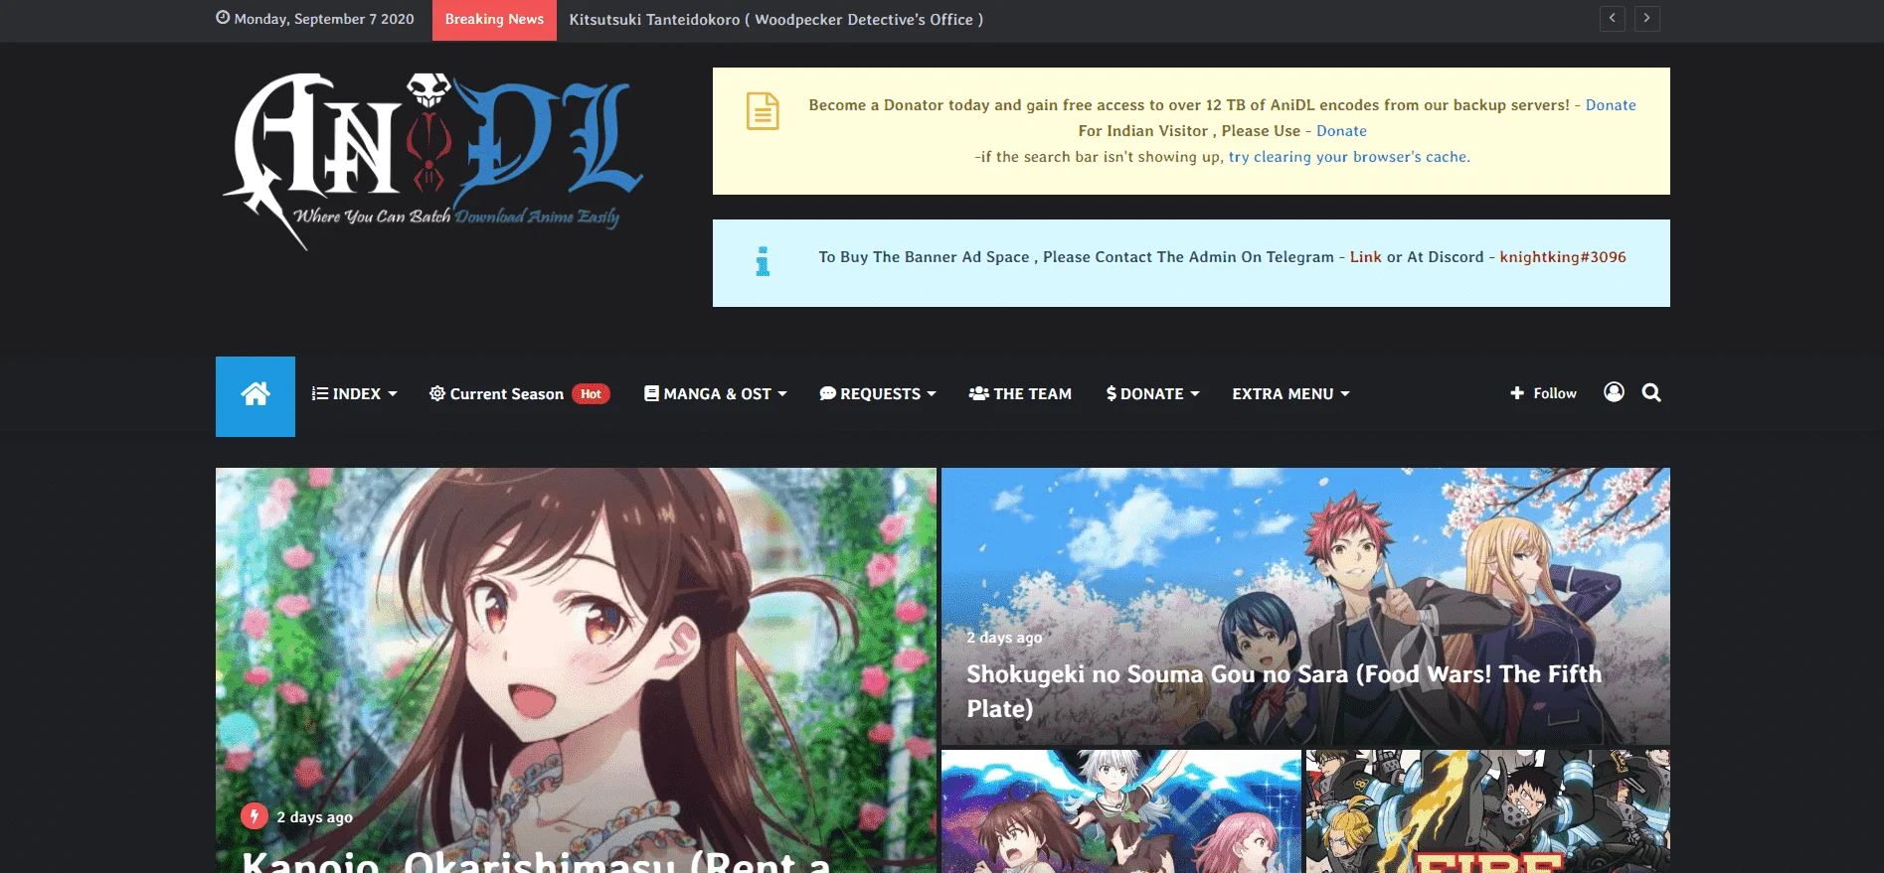Open the Follow plus button

pyautogui.click(x=1543, y=393)
